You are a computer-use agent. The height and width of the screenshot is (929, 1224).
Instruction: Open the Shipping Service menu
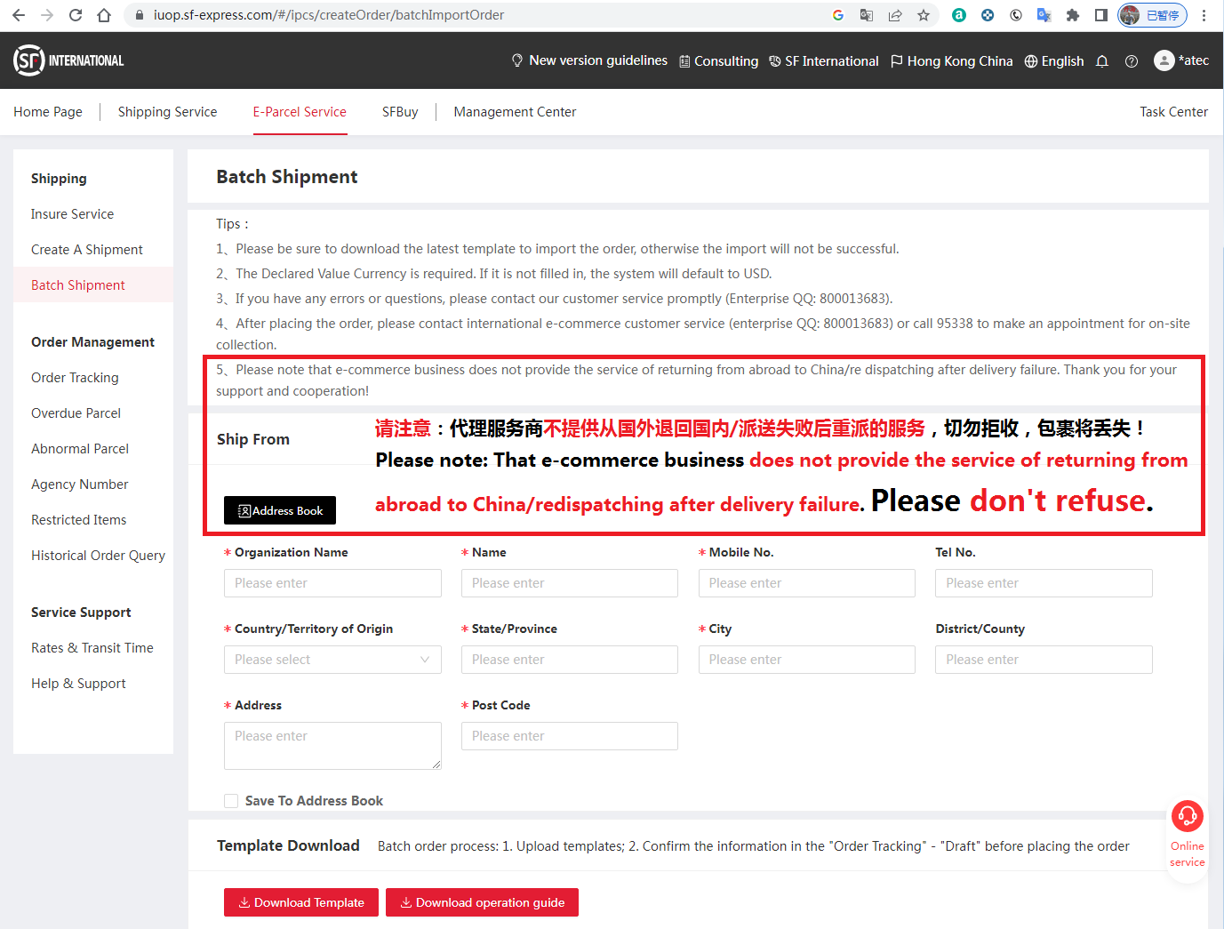click(167, 112)
